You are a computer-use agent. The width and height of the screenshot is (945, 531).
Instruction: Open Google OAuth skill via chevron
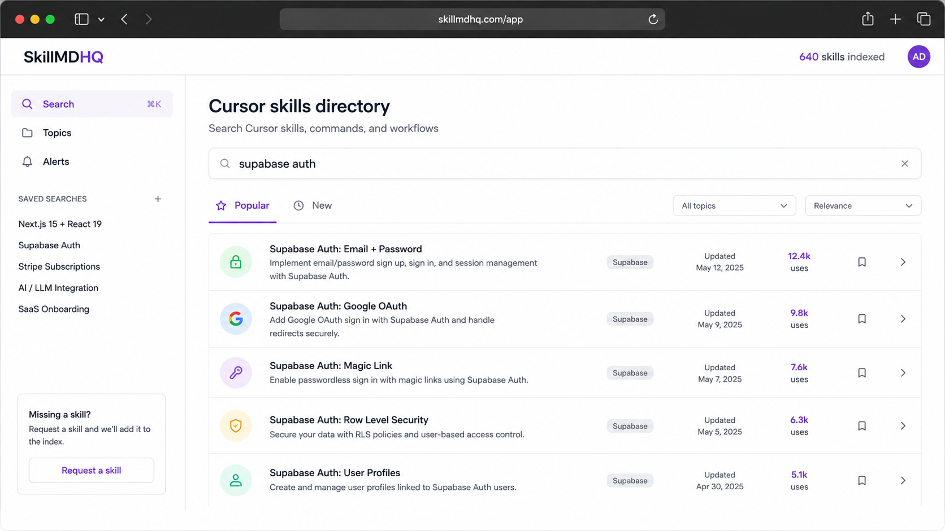(x=903, y=319)
